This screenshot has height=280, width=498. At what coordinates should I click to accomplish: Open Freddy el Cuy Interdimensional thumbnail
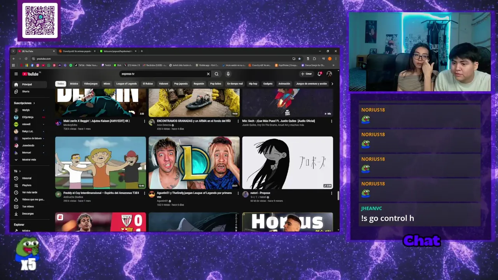(100, 163)
